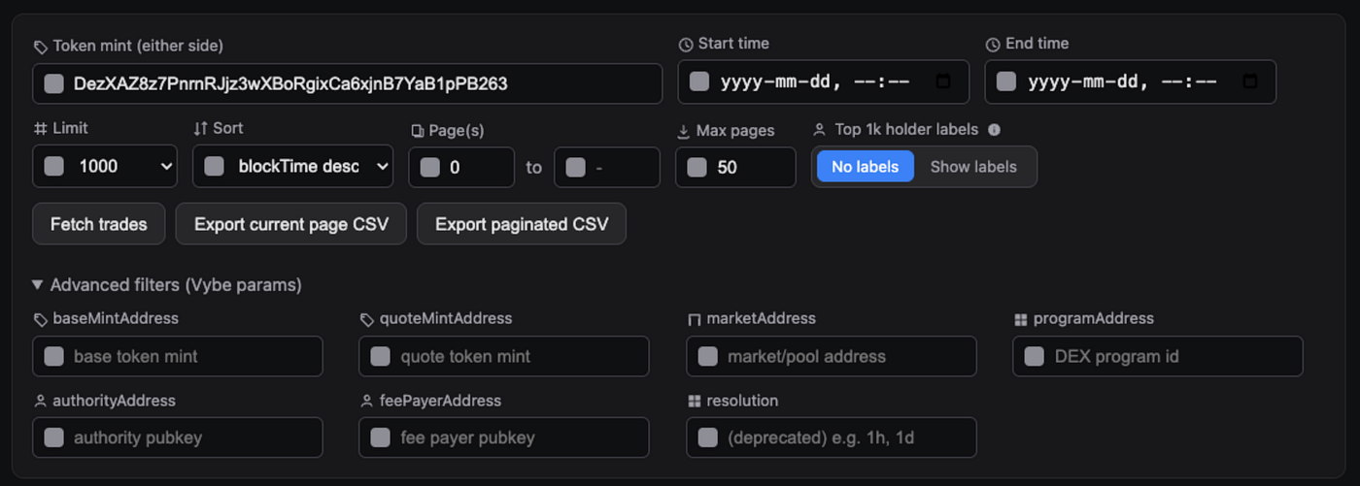Click the clock icon beside Start time
The image size is (1360, 486).
[686, 45]
